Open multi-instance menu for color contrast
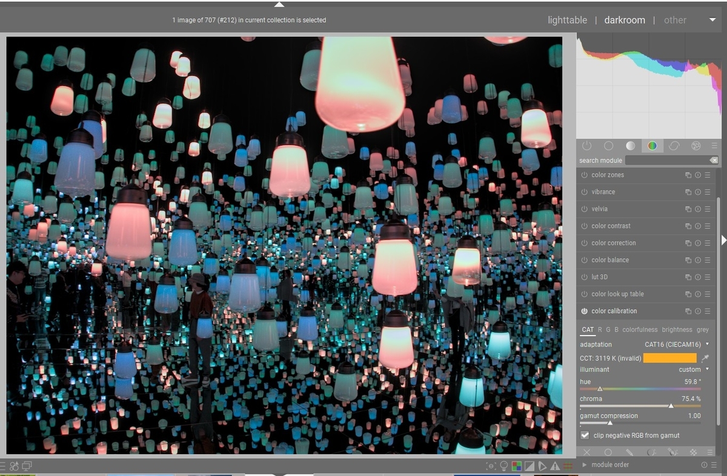Screen dimensions: 727x476 [688, 226]
